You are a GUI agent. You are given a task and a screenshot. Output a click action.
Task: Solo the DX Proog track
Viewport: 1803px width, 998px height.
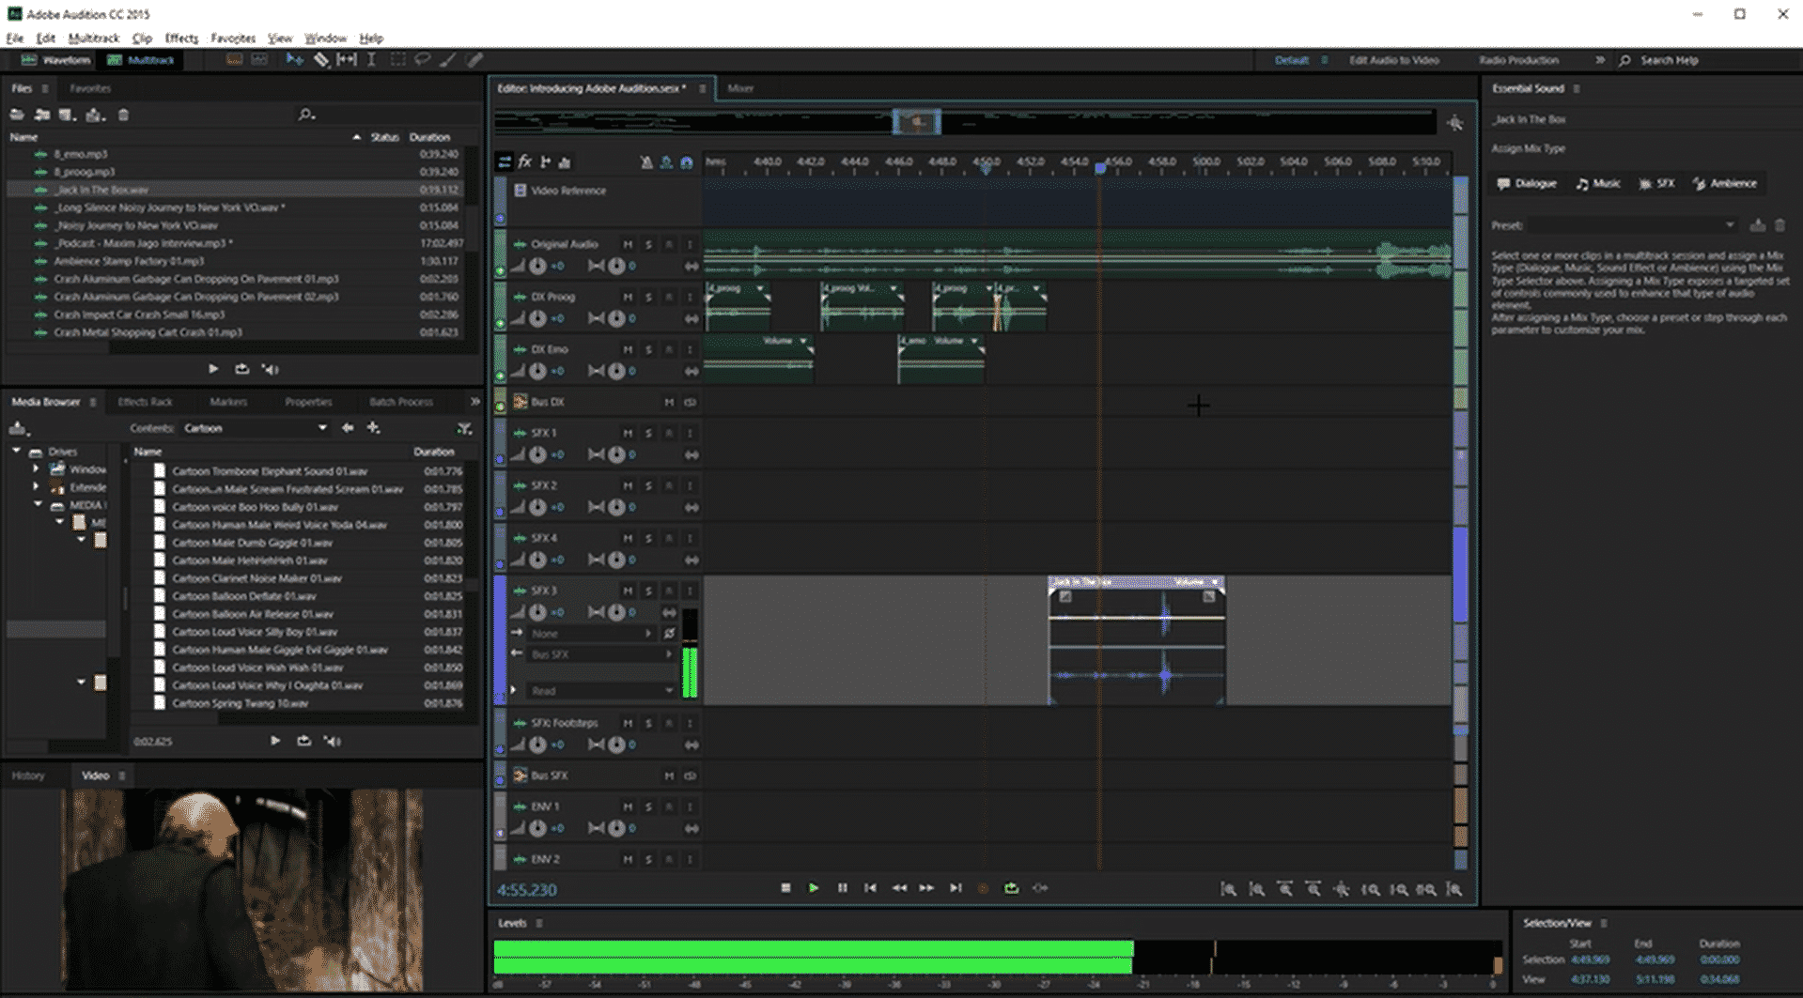(x=648, y=297)
